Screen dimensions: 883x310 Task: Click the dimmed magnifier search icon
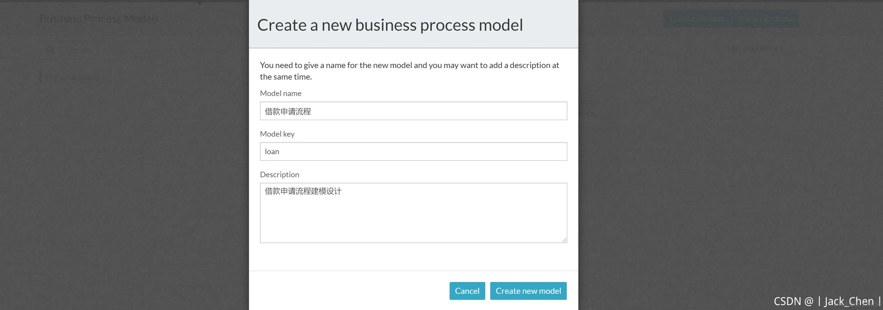[51, 50]
